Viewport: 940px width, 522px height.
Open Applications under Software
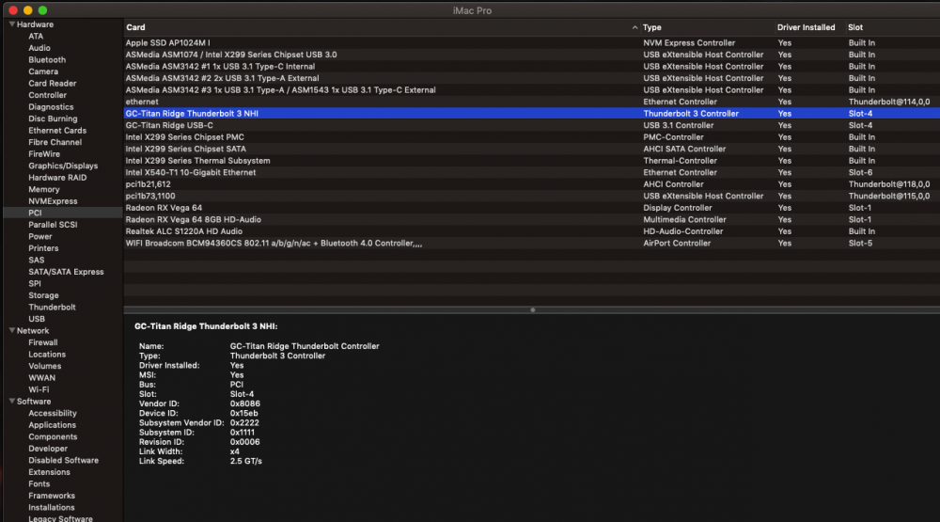52,425
